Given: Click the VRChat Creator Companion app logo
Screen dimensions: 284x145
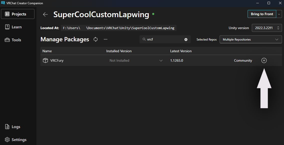Looking at the screenshot, I should point(3,3).
